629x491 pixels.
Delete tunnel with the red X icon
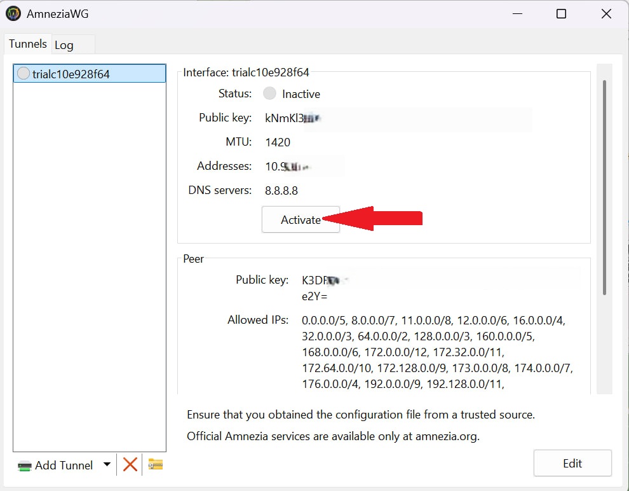(130, 464)
